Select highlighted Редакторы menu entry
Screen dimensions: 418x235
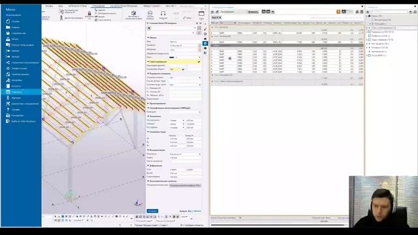21,92
